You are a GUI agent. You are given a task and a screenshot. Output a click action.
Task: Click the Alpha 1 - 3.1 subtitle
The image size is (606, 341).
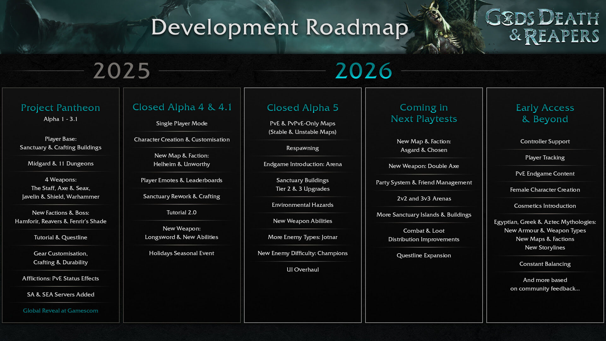[x=61, y=119]
